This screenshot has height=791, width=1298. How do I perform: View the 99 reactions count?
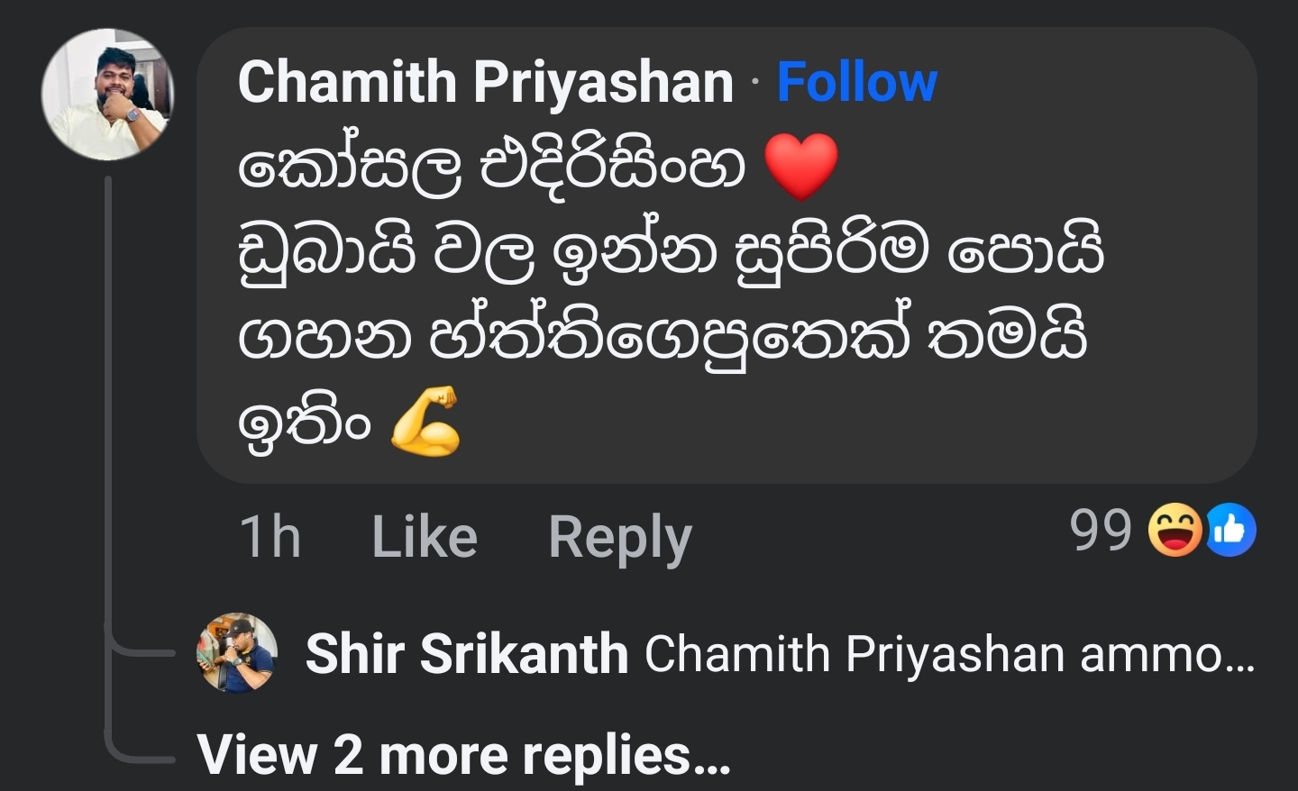1101,530
